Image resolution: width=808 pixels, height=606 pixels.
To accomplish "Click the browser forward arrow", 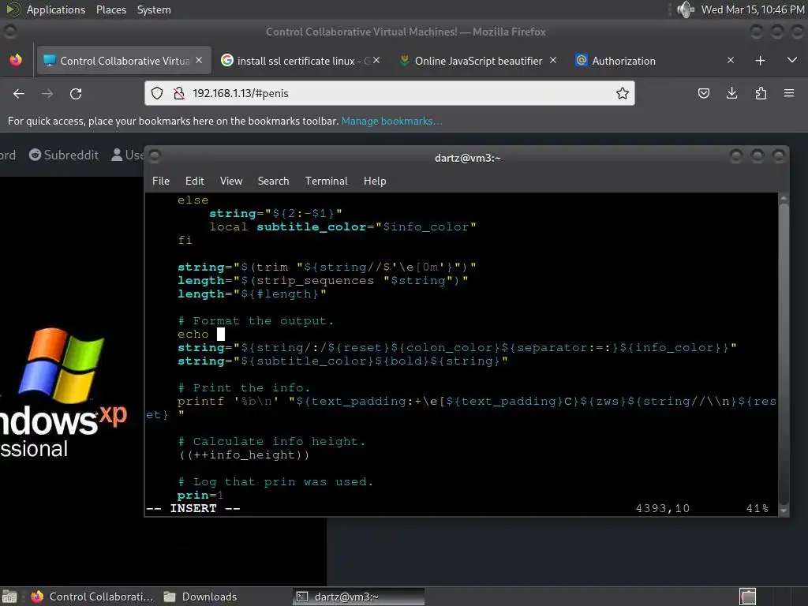I will tap(47, 93).
